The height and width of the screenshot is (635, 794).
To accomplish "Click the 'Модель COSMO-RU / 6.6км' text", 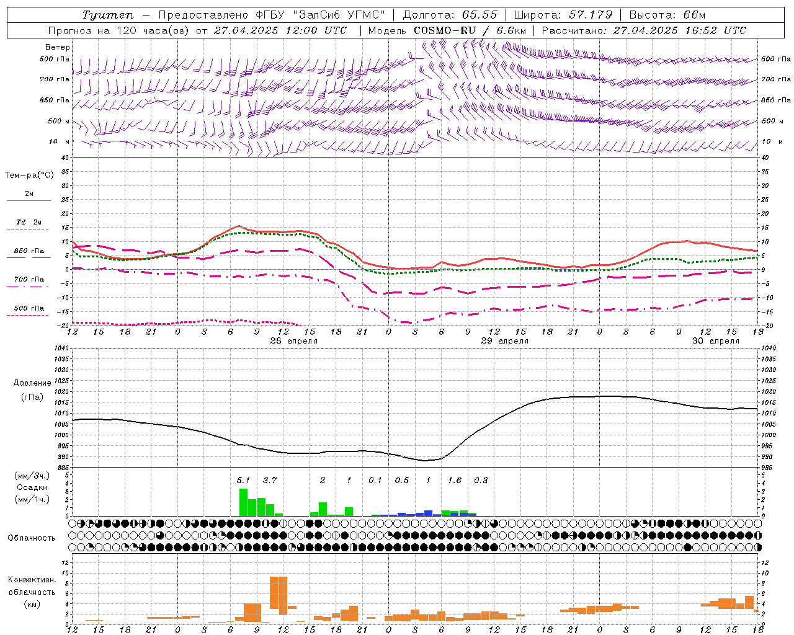I will [447, 30].
